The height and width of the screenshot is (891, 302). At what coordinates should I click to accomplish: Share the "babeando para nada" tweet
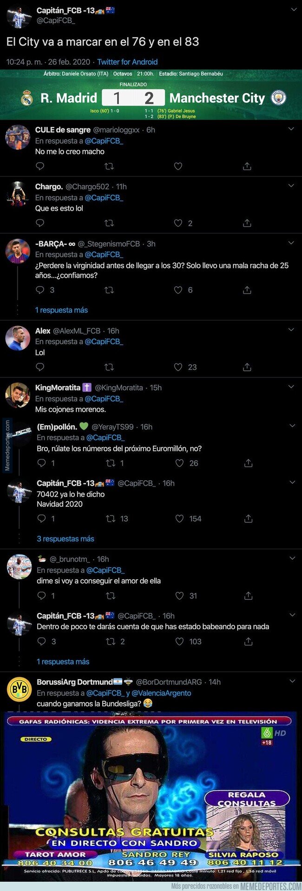pyautogui.click(x=248, y=641)
